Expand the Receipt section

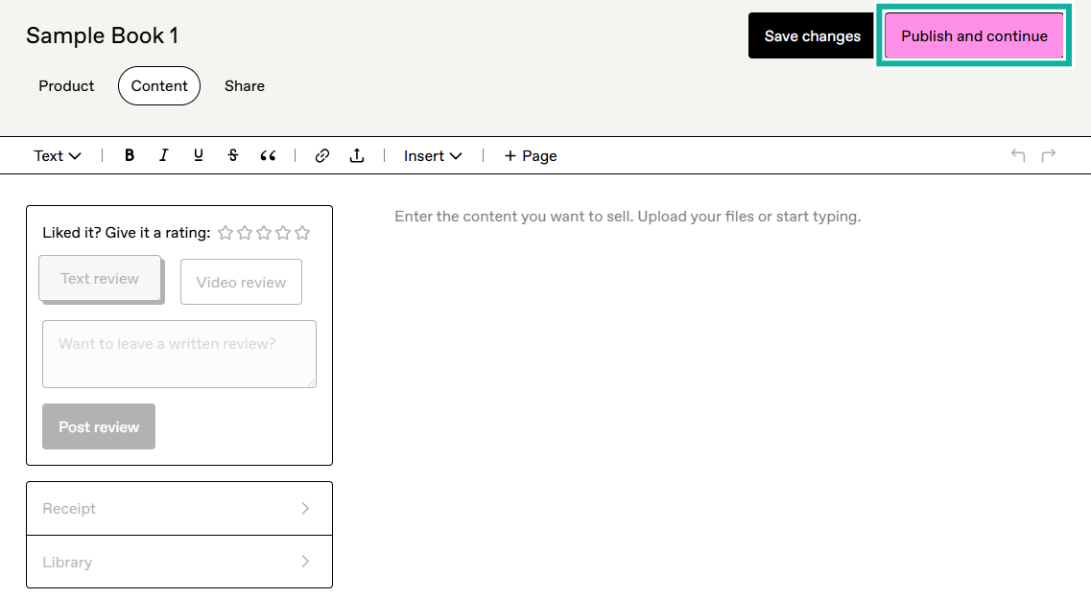[x=179, y=508]
